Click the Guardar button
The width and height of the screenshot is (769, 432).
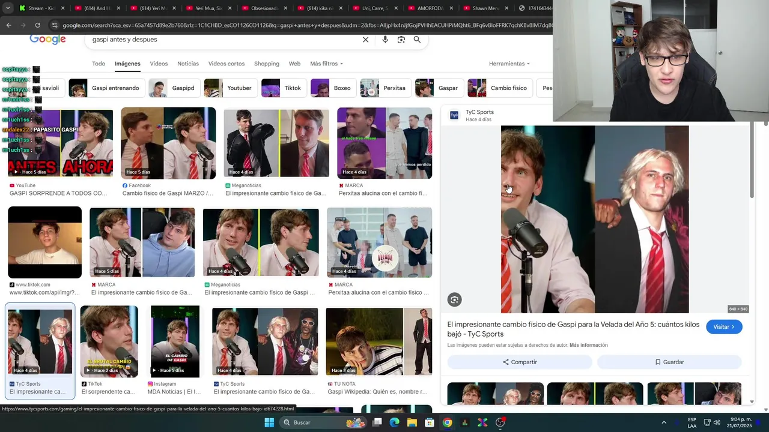tap(669, 362)
